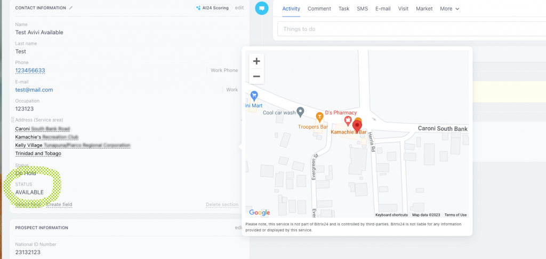Click the Prospect Information section header
Image resolution: width=546 pixels, height=259 pixels.
42,227
